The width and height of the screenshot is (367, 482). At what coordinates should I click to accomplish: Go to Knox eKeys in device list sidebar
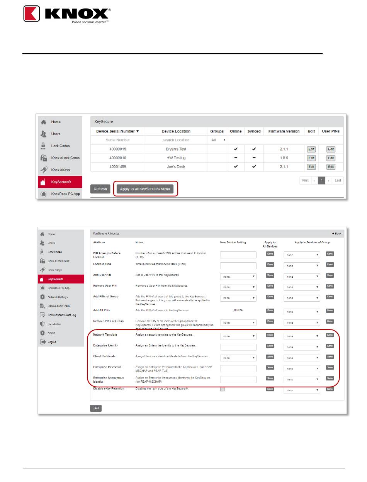[60, 170]
